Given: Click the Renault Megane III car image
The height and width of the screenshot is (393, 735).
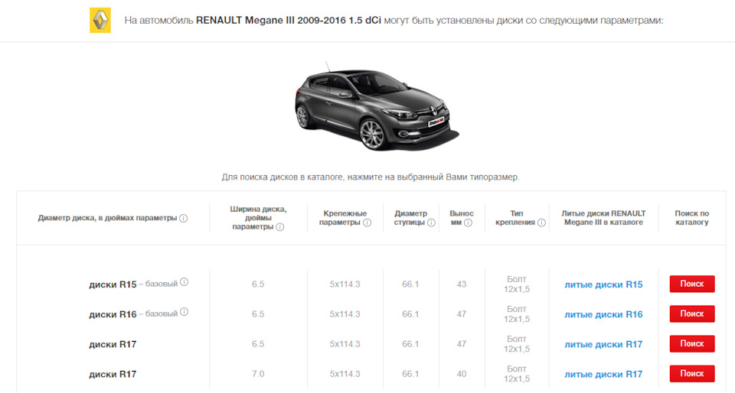Looking at the screenshot, I should coord(377,107).
